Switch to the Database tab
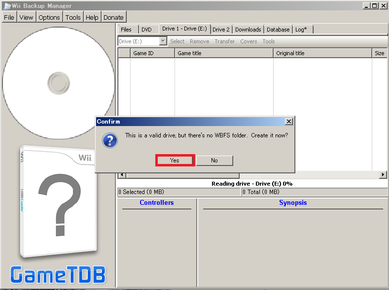 pos(278,30)
